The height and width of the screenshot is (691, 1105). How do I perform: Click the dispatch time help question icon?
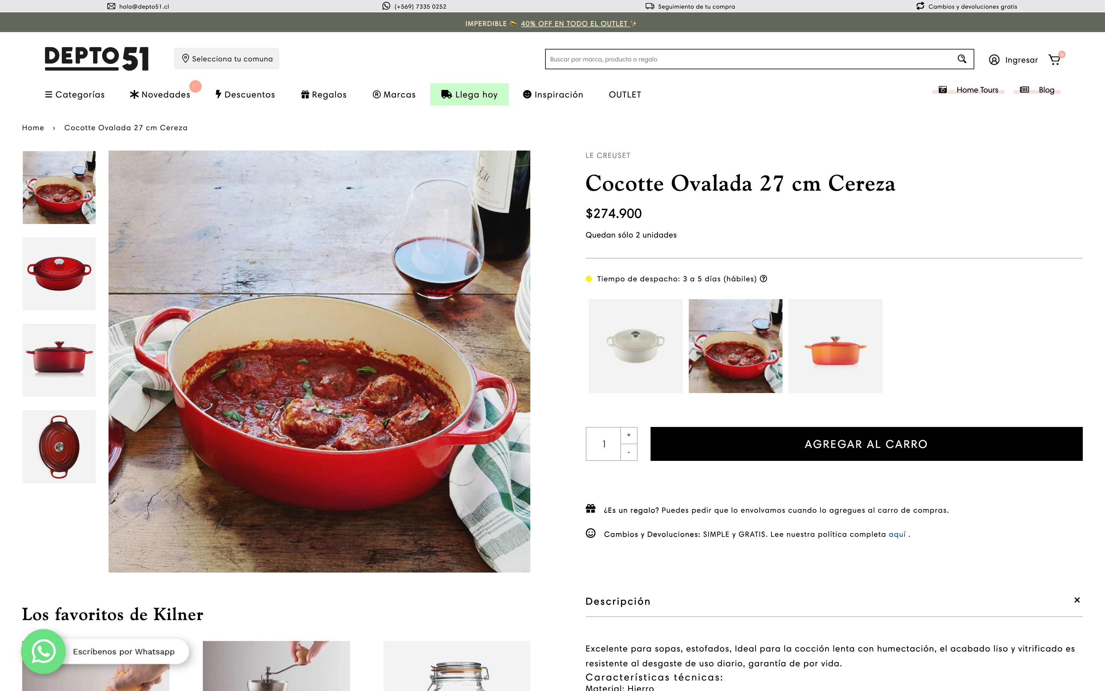(x=763, y=279)
